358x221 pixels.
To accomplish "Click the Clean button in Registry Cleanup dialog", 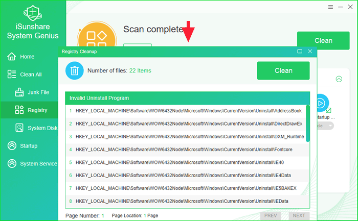I will 283,70.
